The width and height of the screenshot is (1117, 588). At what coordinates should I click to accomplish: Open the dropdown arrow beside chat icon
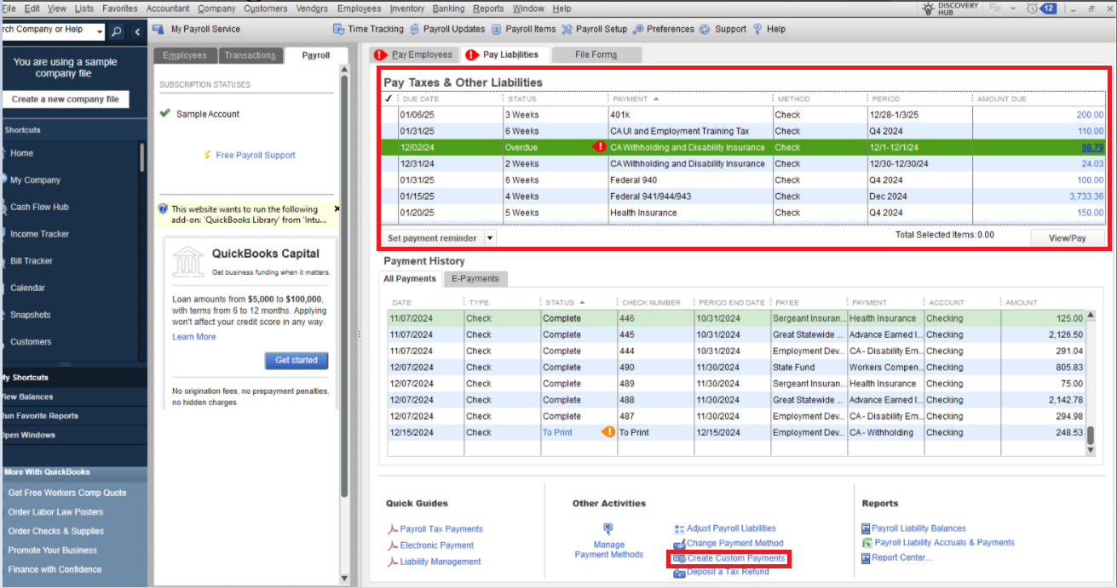point(1012,9)
